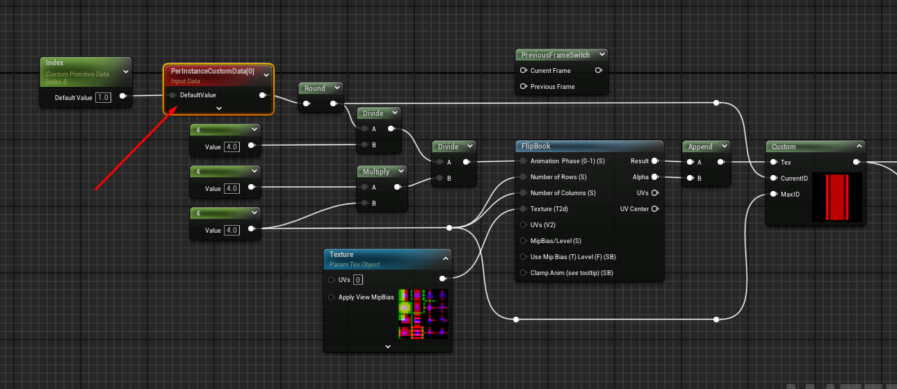Click the Clamp Anim input pin on FlipBook

(x=524, y=273)
